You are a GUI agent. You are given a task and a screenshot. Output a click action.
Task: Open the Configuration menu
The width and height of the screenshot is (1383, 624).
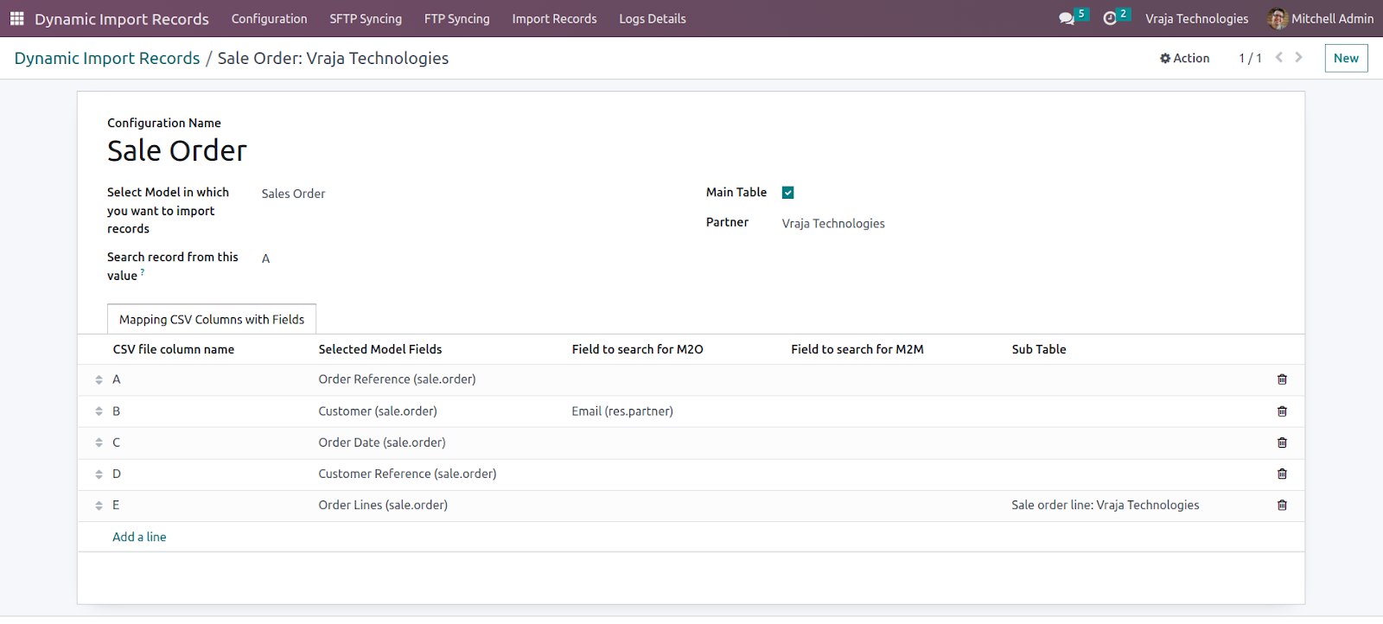pos(269,18)
